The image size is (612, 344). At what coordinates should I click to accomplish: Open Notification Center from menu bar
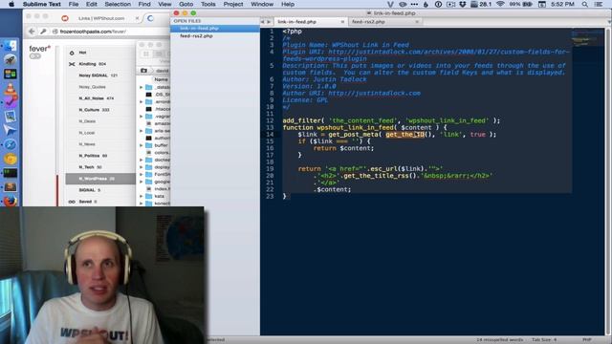[599, 4]
